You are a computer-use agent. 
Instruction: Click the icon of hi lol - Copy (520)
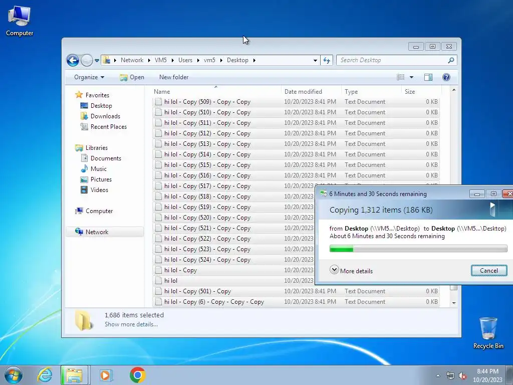point(158,218)
